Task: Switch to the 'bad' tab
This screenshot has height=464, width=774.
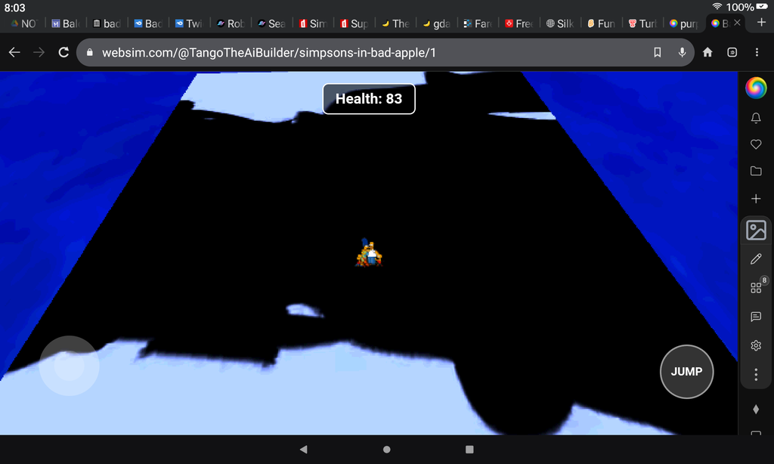Action: (107, 23)
